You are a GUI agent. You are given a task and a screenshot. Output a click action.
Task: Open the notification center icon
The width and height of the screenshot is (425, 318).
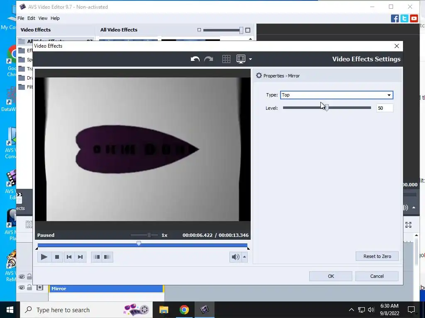click(411, 310)
